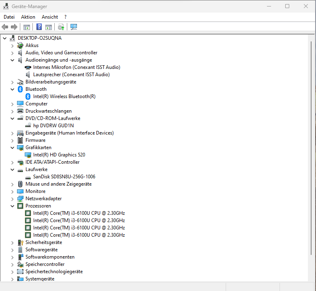Open the Ansicht menu
This screenshot has height=291, width=316.
coord(50,17)
